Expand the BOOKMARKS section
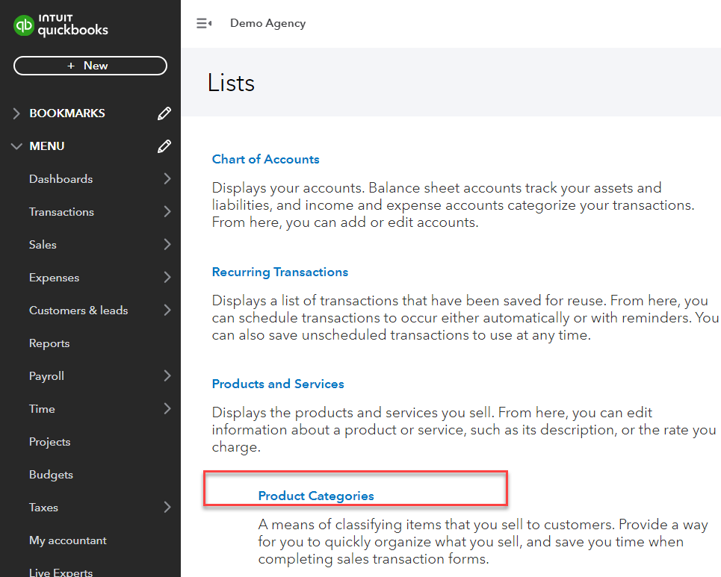 [16, 113]
